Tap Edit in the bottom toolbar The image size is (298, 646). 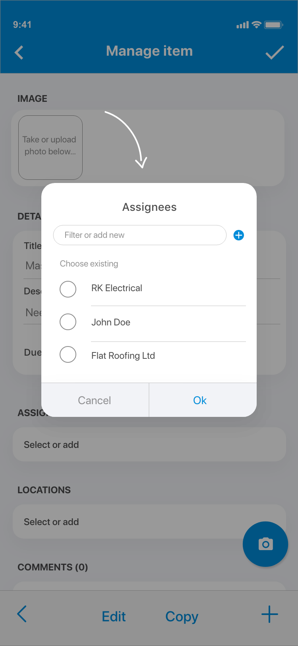click(114, 616)
